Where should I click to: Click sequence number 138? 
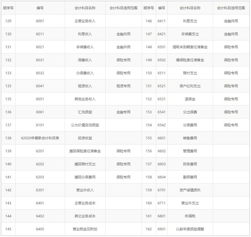click(x=8, y=138)
